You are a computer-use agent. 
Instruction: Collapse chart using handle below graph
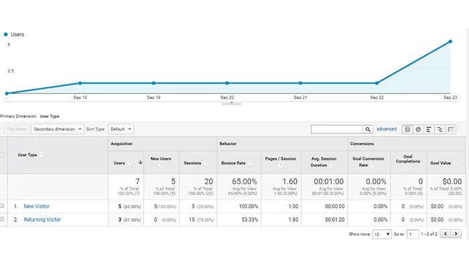(x=231, y=103)
